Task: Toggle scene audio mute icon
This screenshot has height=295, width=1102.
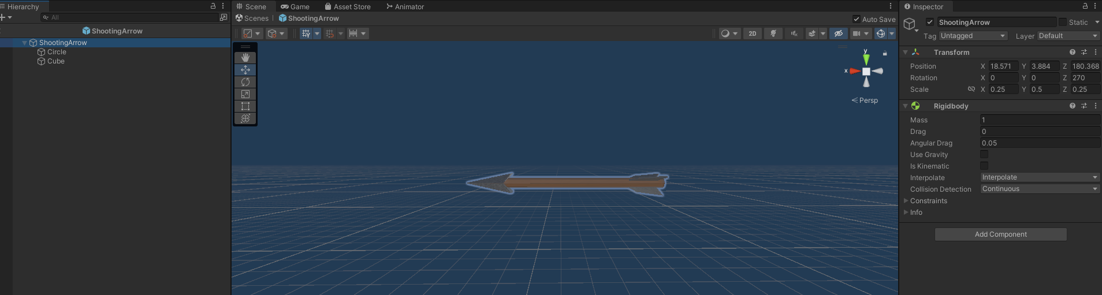Action: point(794,33)
